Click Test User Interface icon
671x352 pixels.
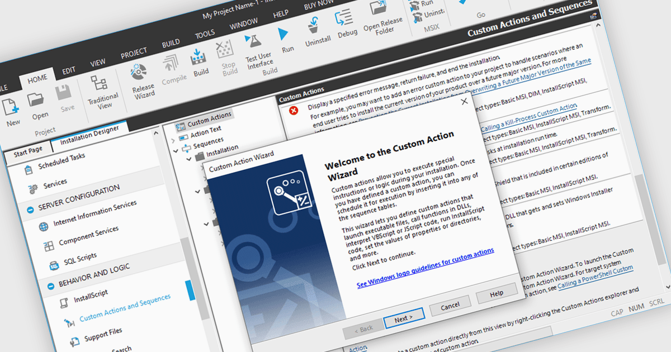[253, 42]
